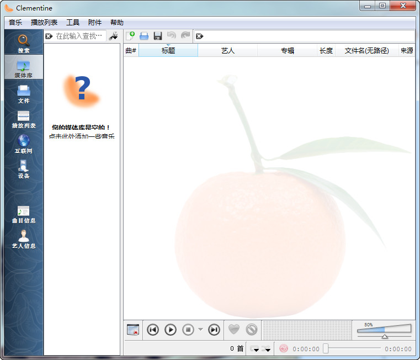Sort playlist by 艺人 artist column
Viewport: 420px width, 360px height.
click(228, 50)
